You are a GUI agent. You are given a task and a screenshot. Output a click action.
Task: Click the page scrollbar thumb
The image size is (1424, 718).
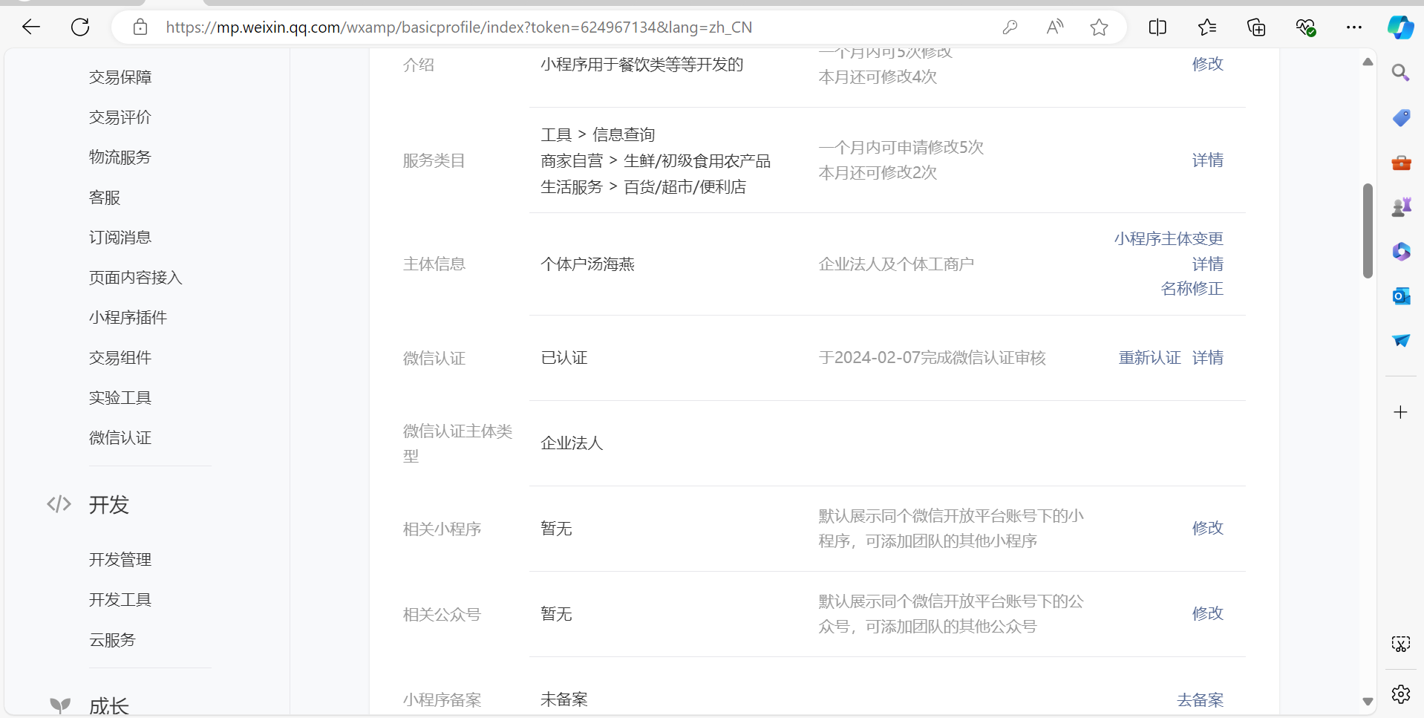click(1368, 231)
